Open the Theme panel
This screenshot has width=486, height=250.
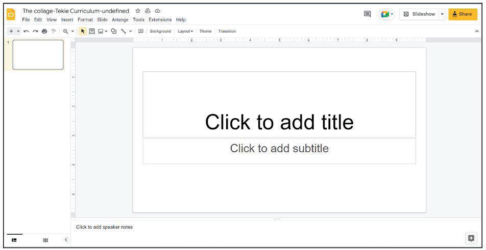205,31
